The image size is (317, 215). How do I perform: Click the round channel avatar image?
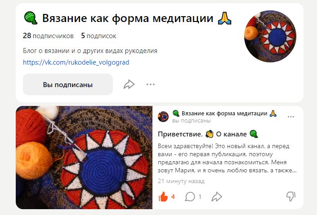270,36
